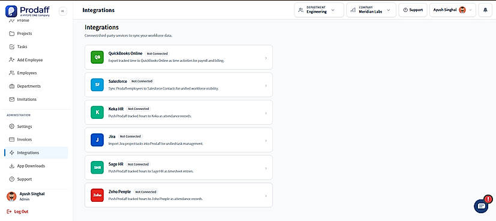Click Jira import tasks description text
This screenshot has height=221, width=496.
click(x=156, y=144)
